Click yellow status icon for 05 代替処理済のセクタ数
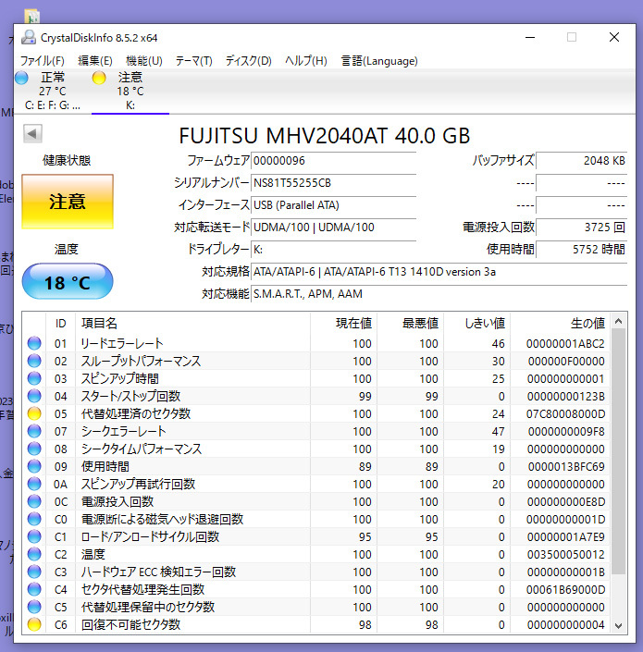The image size is (643, 652). (34, 413)
